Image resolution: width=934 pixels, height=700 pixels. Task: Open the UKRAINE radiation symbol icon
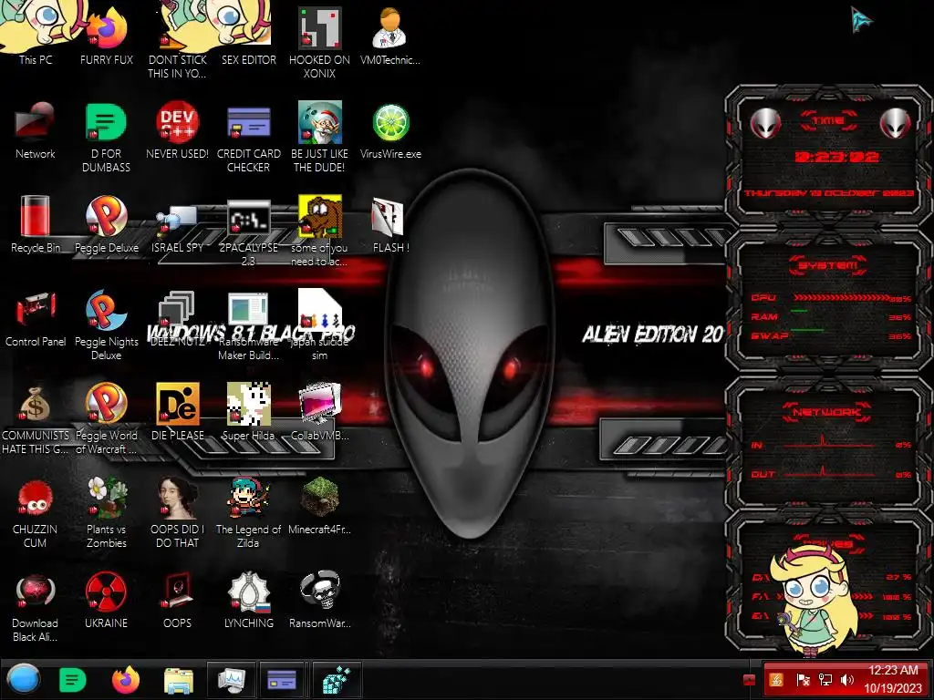coord(106,598)
